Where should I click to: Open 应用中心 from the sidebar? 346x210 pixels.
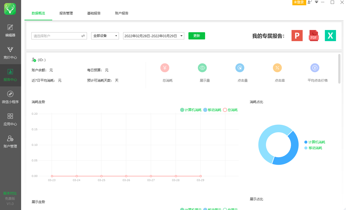[10, 119]
